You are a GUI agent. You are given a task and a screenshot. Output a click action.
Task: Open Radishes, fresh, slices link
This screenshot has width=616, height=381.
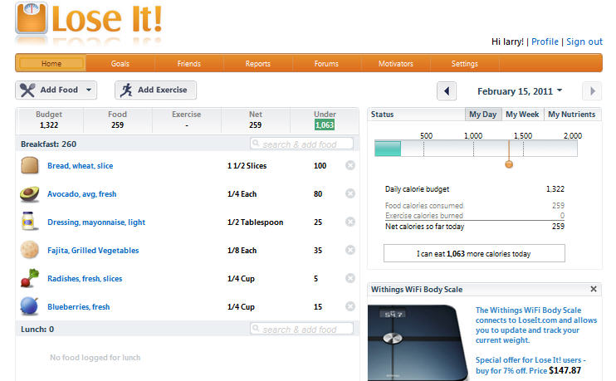(x=85, y=278)
